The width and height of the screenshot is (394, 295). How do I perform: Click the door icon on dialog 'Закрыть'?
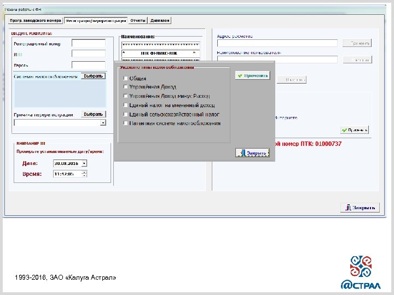(x=242, y=153)
